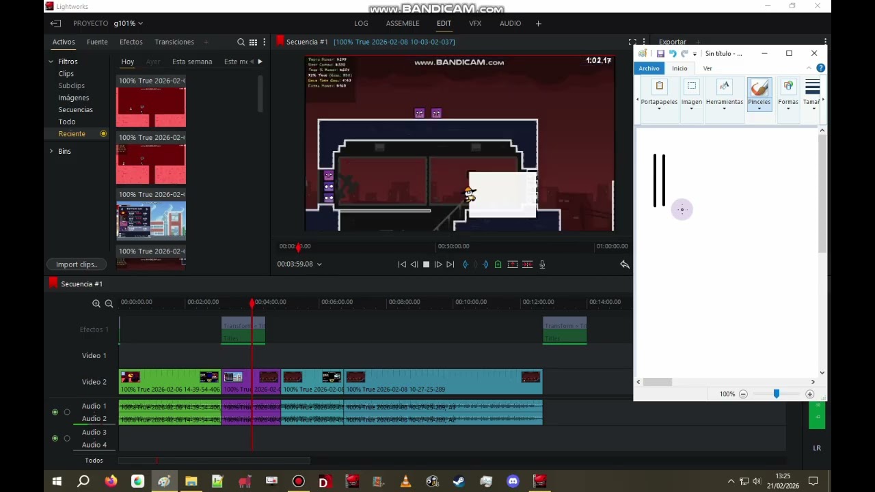Zoom out with Paint's minus button
The width and height of the screenshot is (875, 492).
743,394
